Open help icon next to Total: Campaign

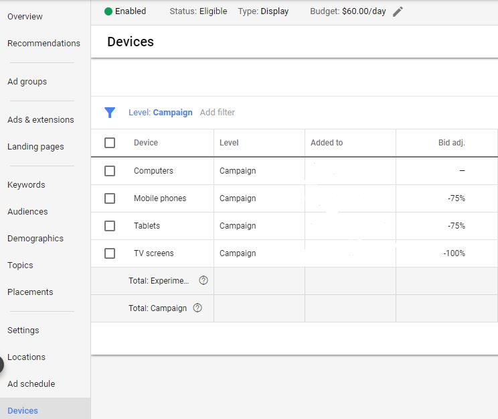(197, 308)
